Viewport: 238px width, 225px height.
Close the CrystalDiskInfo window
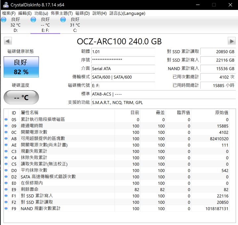point(230,5)
